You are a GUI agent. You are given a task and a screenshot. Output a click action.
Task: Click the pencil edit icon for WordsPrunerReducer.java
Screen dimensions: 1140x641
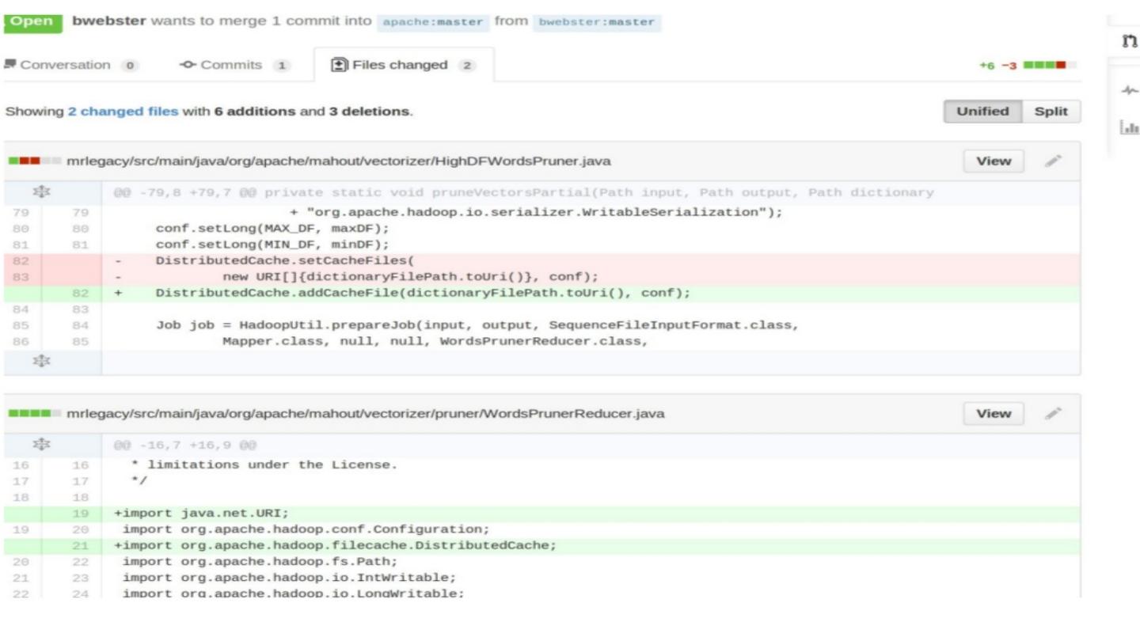[x=1052, y=413]
